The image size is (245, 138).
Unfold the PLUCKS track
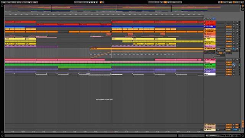coord(205,65)
